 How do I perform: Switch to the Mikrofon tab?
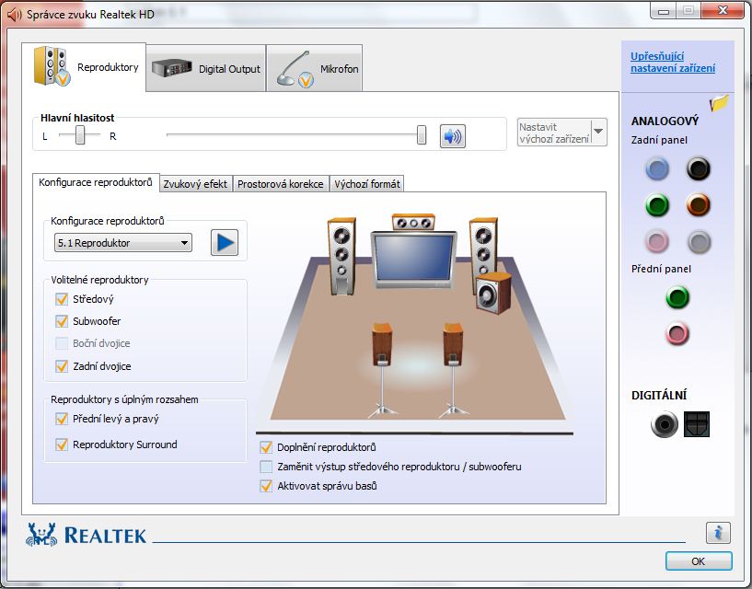click(316, 68)
